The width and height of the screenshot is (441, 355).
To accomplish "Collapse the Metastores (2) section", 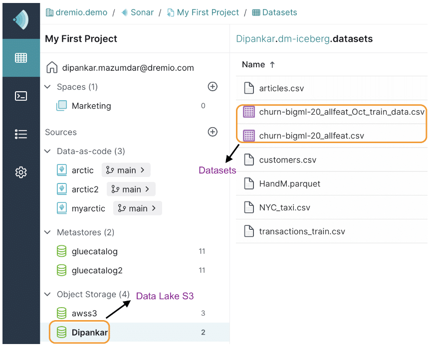I will coord(47,232).
